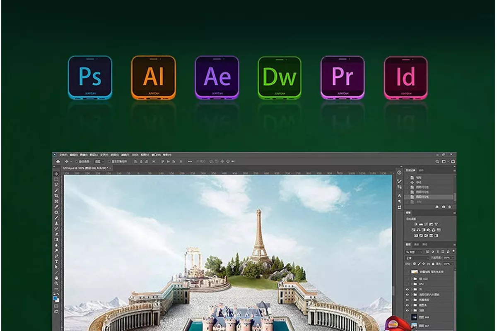Click the Pr Premiere Pro icon
Viewport: 497px width, 331px height.
point(343,78)
